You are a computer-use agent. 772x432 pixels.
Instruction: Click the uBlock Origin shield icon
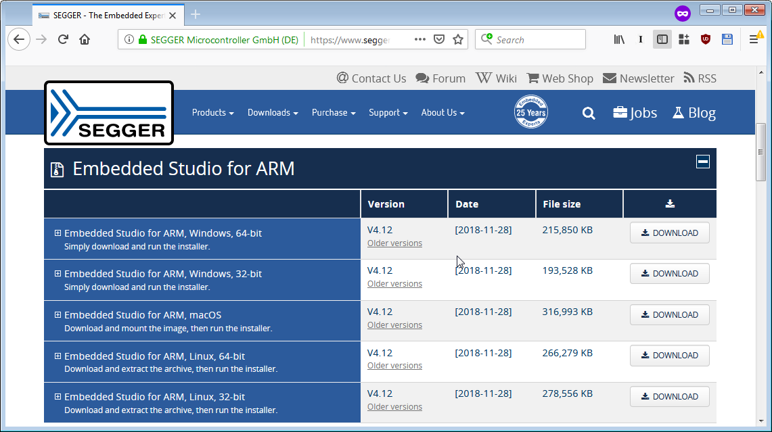(x=706, y=39)
